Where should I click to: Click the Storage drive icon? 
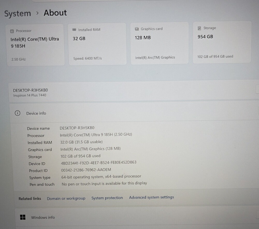click(x=199, y=28)
